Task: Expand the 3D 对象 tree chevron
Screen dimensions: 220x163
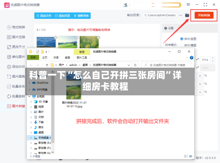Action: pos(31,101)
